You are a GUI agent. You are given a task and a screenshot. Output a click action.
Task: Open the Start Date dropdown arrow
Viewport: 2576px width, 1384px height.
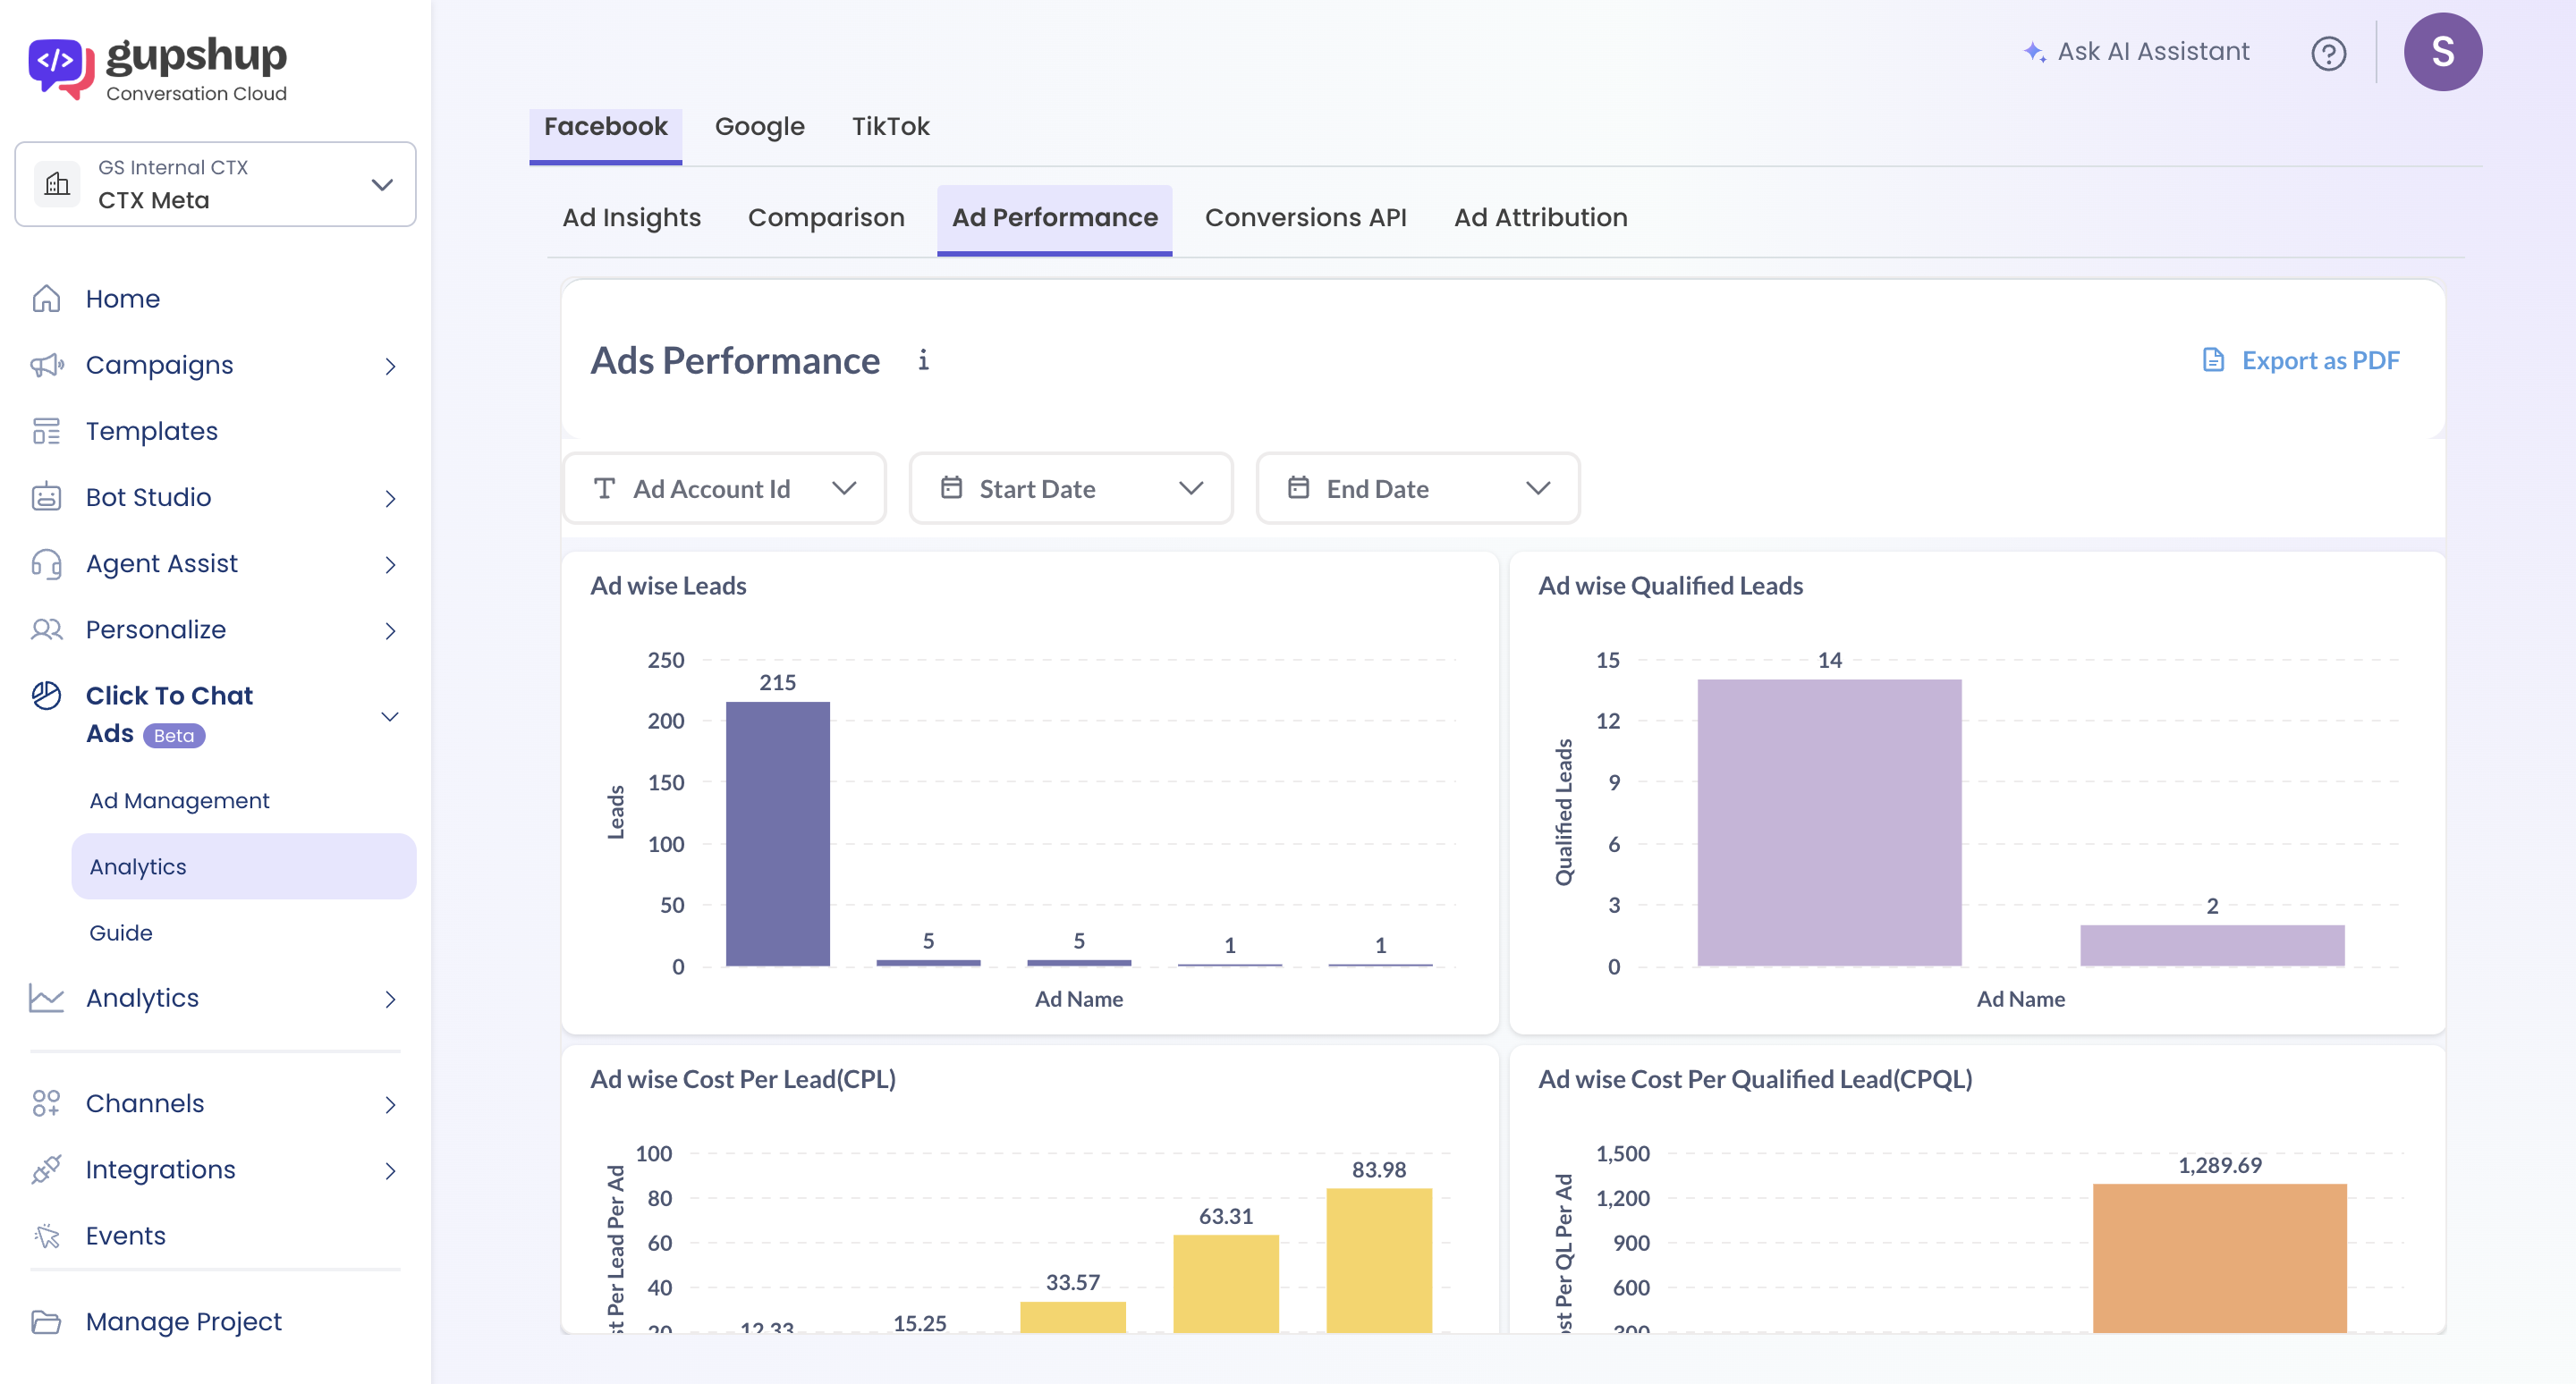click(1190, 489)
